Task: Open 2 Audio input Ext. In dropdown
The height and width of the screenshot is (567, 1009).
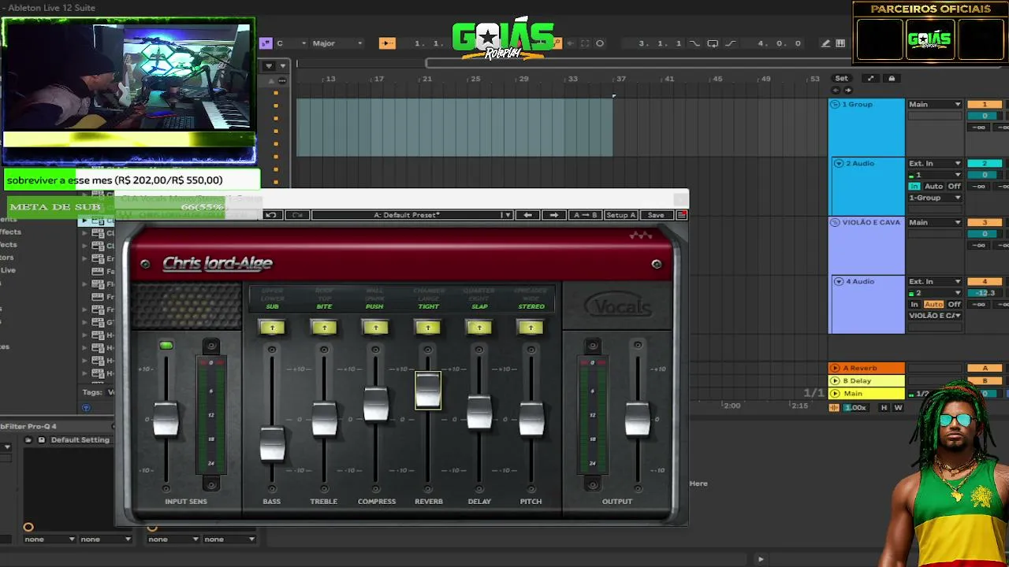Action: 935,164
